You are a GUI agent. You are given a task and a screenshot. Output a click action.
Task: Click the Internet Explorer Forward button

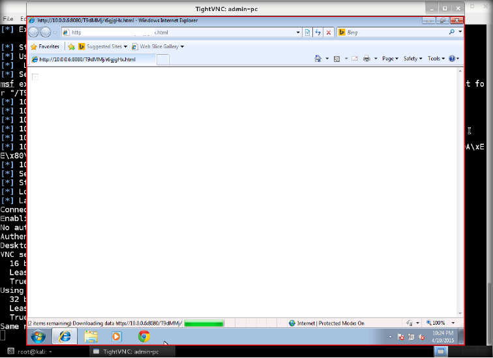coord(46,32)
